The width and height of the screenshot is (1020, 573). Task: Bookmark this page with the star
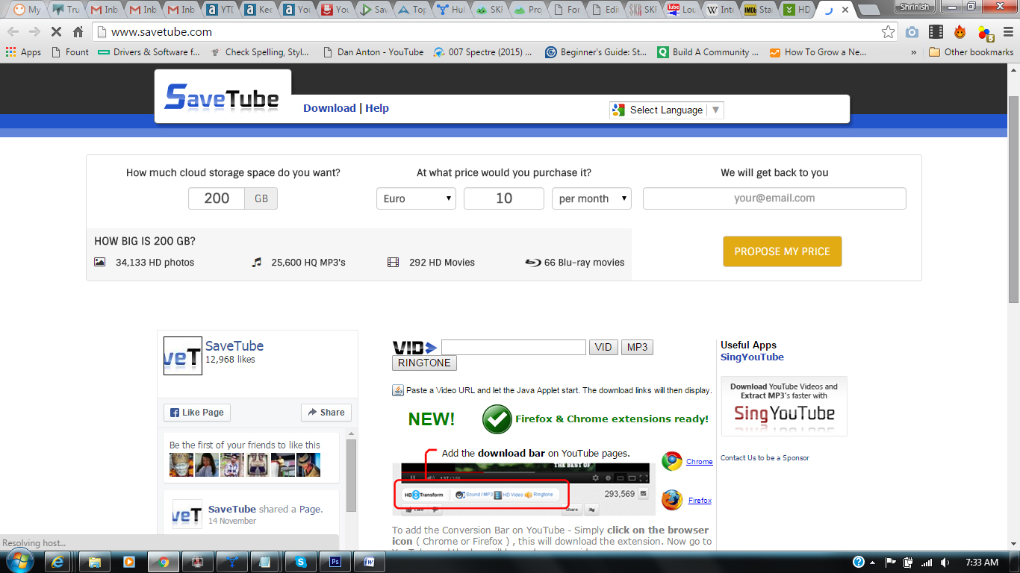point(888,32)
